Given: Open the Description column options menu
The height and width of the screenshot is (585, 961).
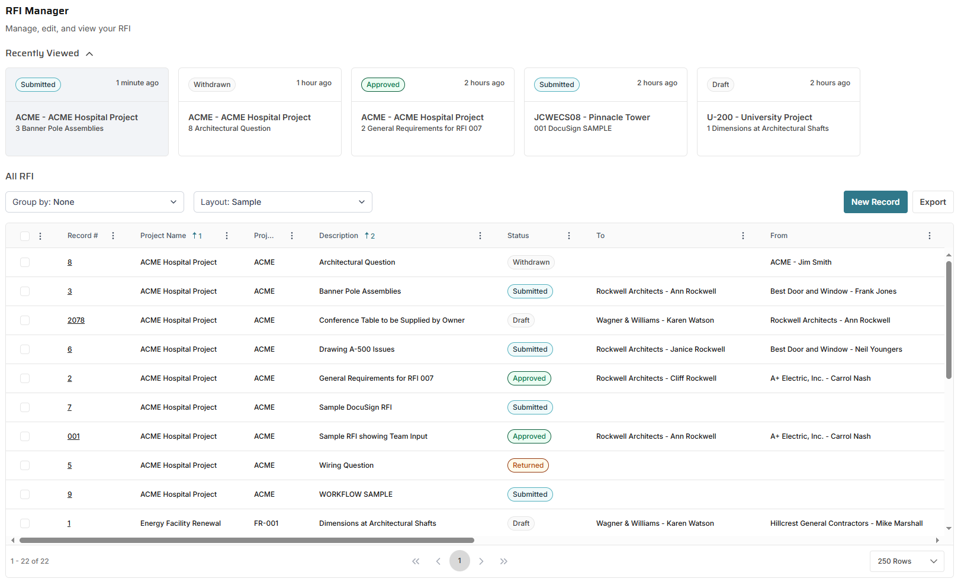Looking at the screenshot, I should 480,236.
